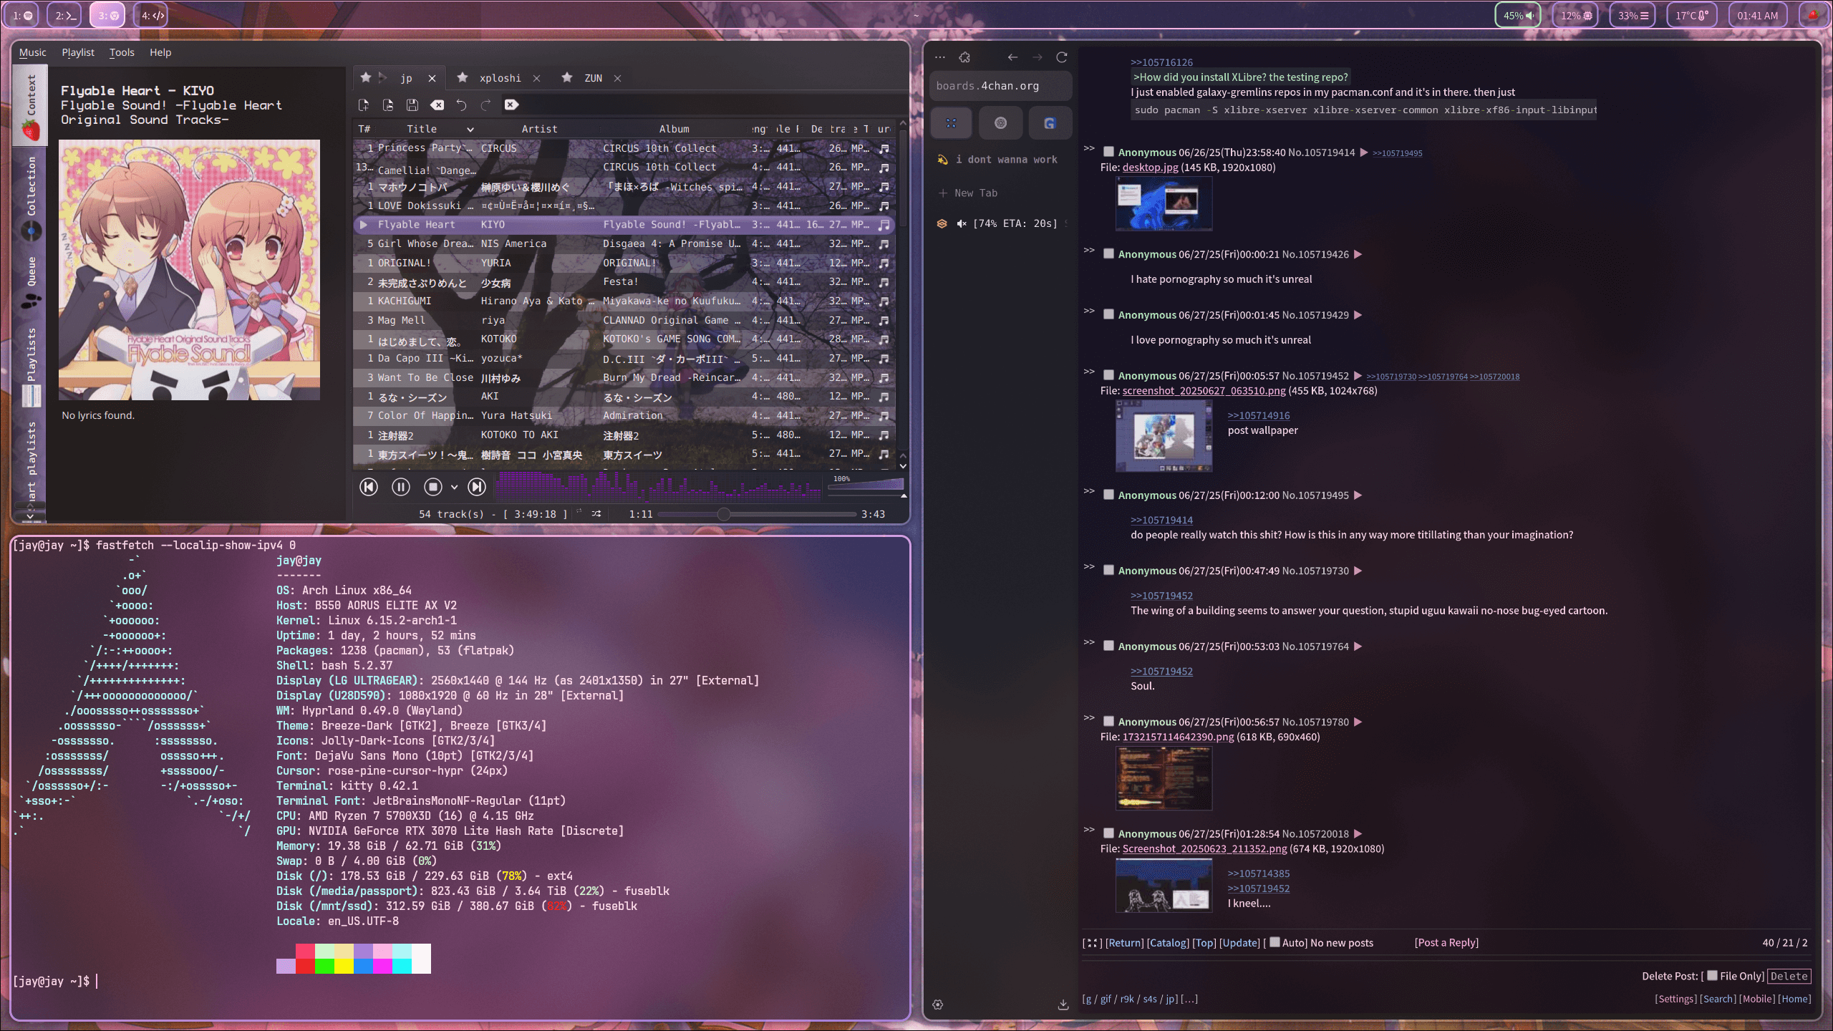Click New Tab in browser sidebar

click(968, 193)
